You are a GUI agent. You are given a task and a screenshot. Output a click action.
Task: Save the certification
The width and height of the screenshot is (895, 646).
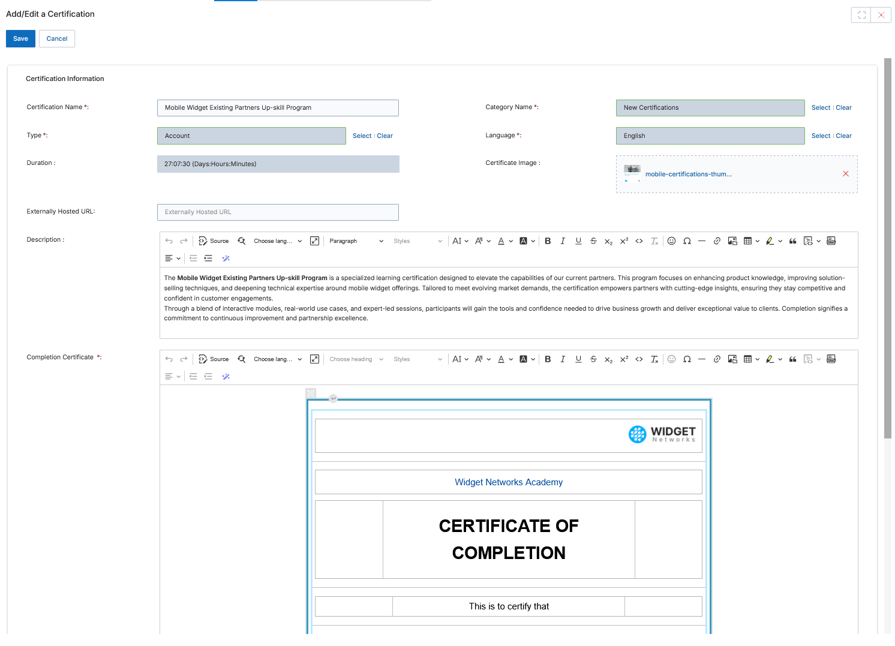click(x=20, y=38)
